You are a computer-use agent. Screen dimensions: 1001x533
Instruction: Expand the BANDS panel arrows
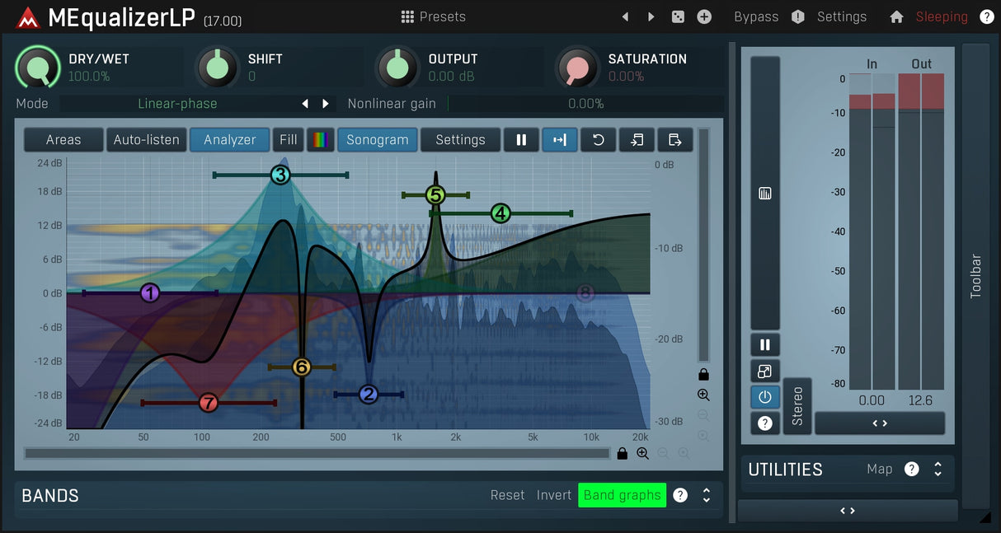click(707, 495)
